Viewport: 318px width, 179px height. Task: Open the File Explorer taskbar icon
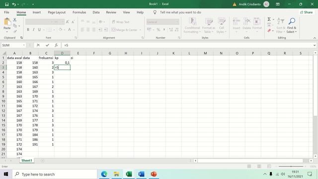[x=116, y=174]
